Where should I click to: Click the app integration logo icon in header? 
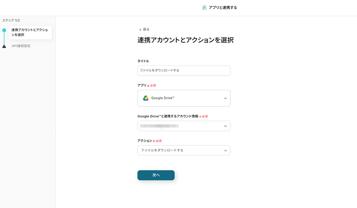coord(204,7)
